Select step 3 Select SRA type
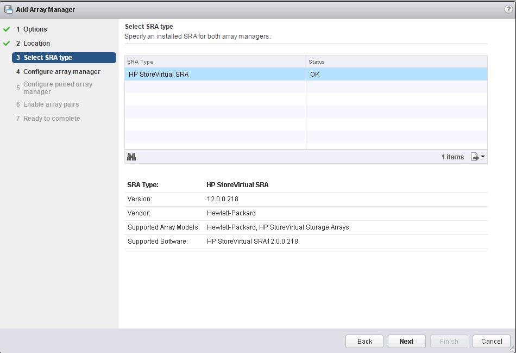Image resolution: width=516 pixels, height=353 pixels. point(64,57)
